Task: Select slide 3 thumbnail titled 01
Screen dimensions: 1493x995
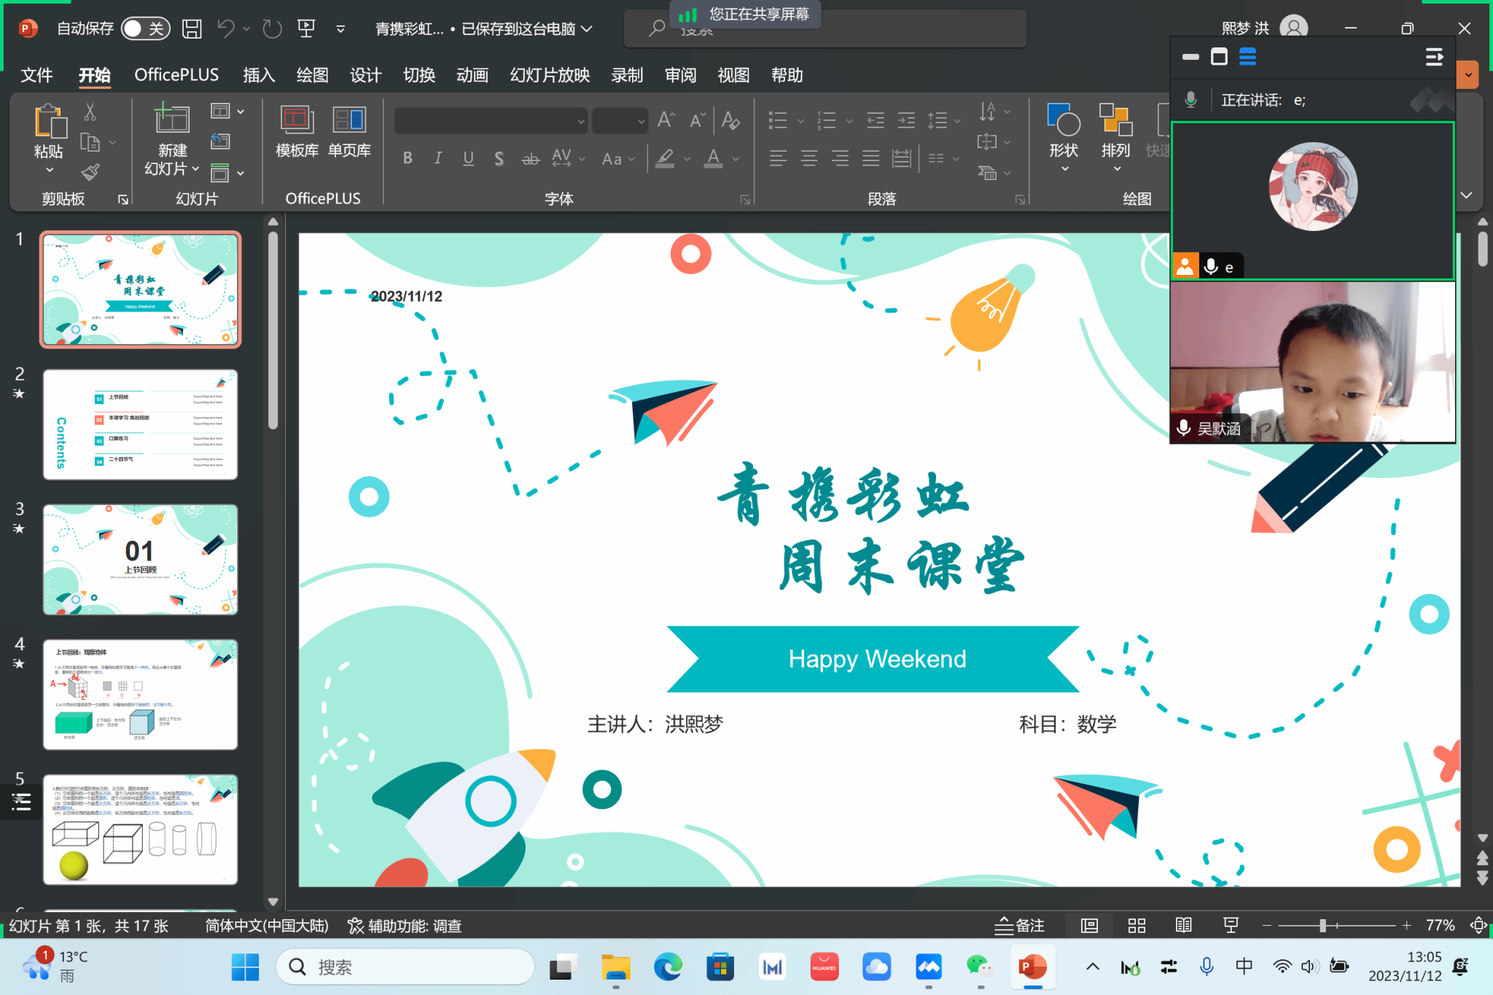Action: click(140, 559)
